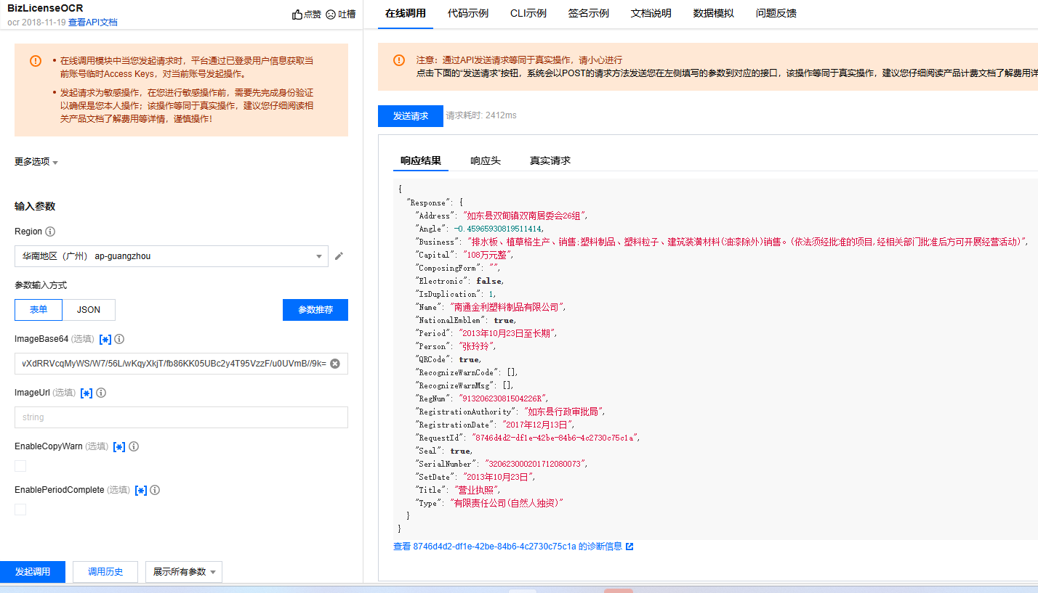Click the external-link icon after 诊断信息
Screen dimensions: 1038x593
tap(629, 547)
